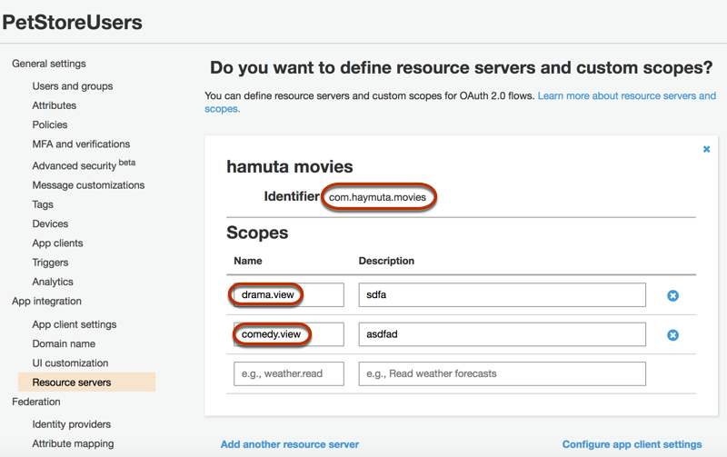Delete the comedy.view scope row
Screen dimensions: 727x457
click(672, 334)
